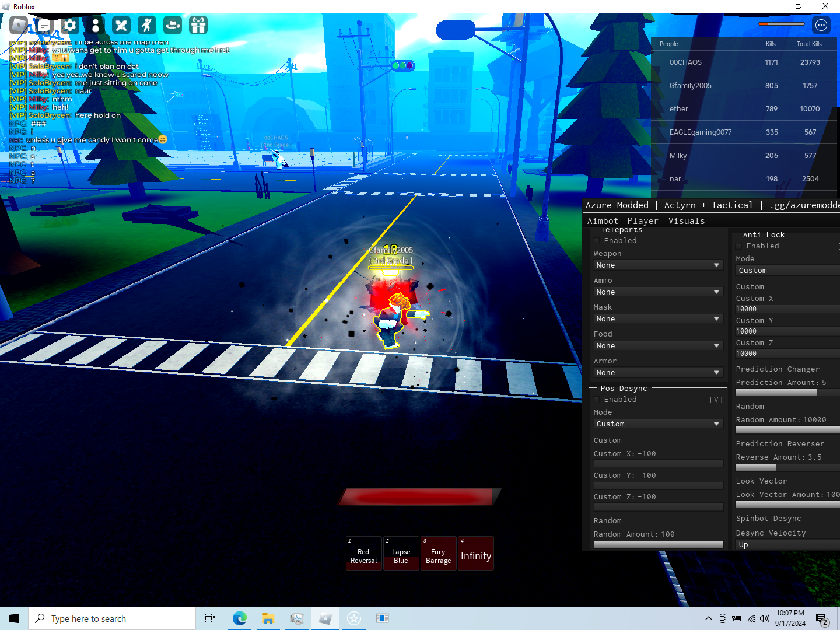The width and height of the screenshot is (840, 630).
Task: Switch to the Aimbot tab
Action: coord(603,221)
